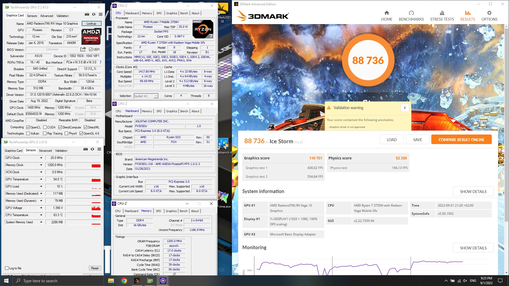Open the SPD tab in top CPU-Z
Image resolution: width=509 pixels, height=286 pixels.
click(159, 13)
